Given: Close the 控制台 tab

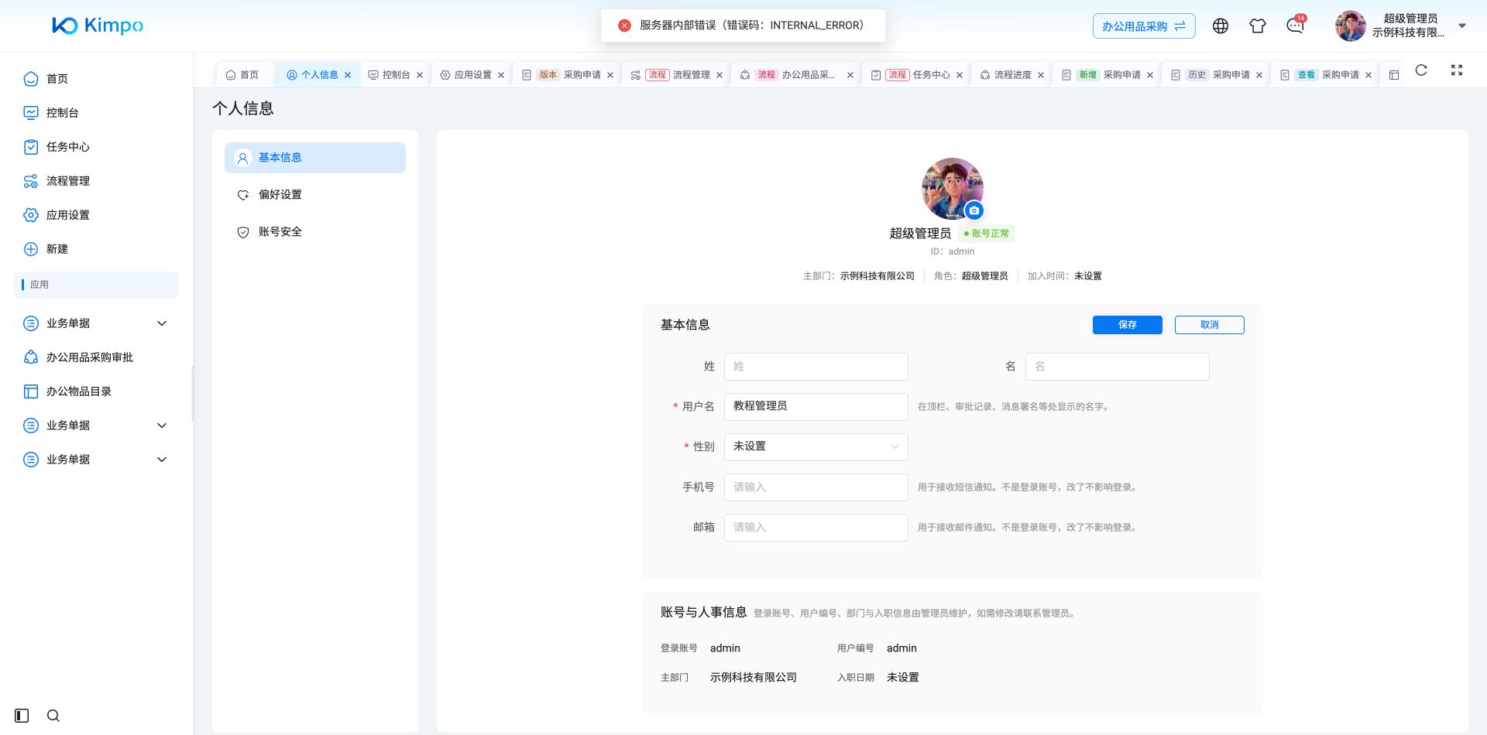Looking at the screenshot, I should pyautogui.click(x=420, y=75).
